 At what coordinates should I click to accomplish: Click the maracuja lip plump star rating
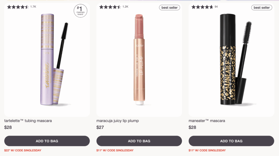pyautogui.click(x=110, y=7)
